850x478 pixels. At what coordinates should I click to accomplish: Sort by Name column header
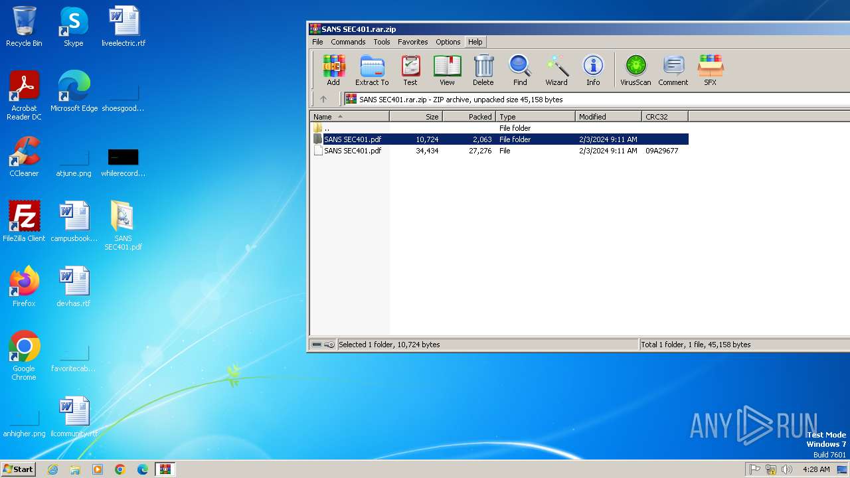[350, 116]
